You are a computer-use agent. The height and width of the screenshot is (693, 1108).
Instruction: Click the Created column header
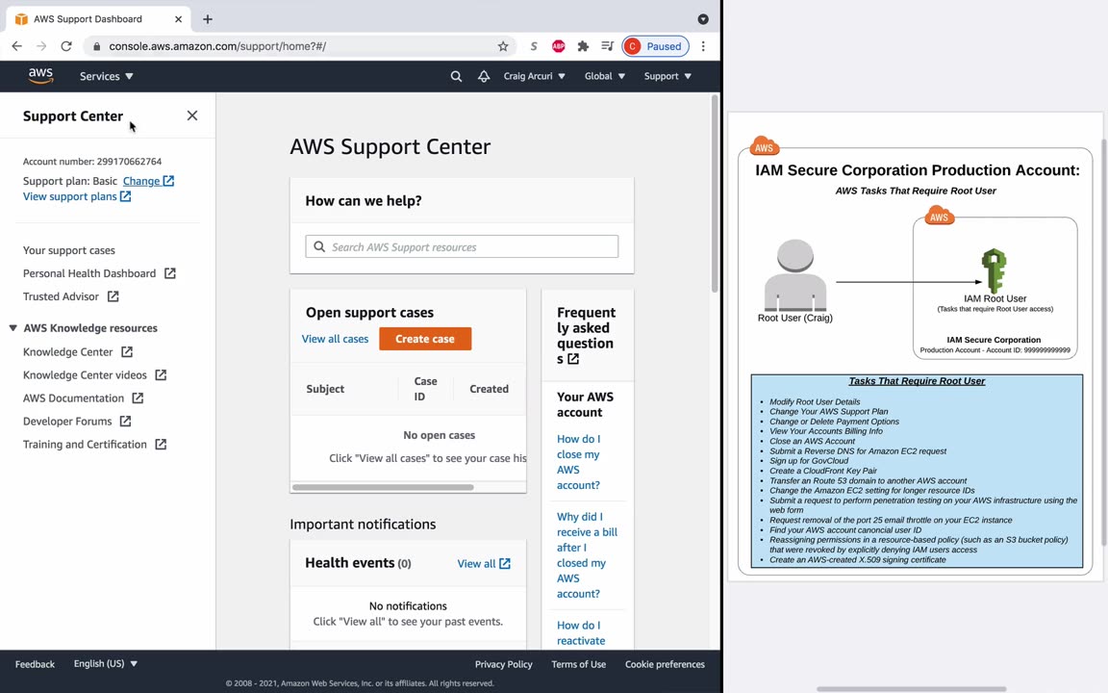[x=489, y=389]
